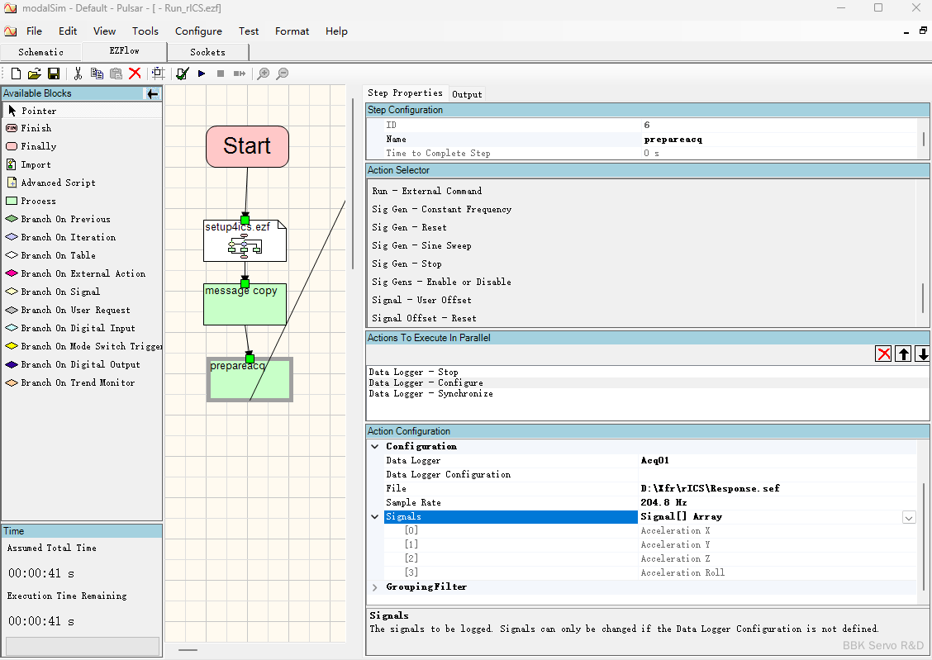932x660 pixels.
Task: Switch to the Schematic tab
Action: click(x=40, y=52)
